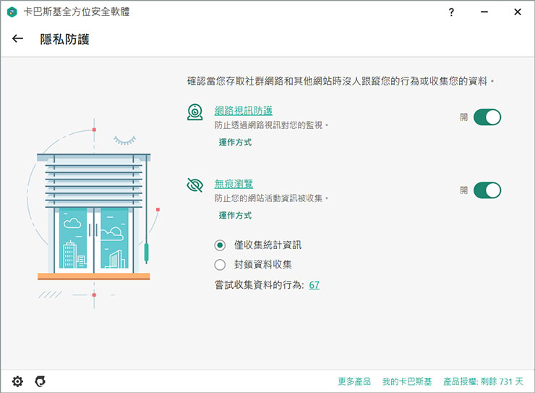The height and width of the screenshot is (393, 535).
Task: Click the 卡巴斯基全方位安全軟體 window title
Action: point(77,12)
